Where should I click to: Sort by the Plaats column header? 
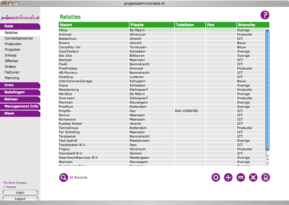(152, 25)
